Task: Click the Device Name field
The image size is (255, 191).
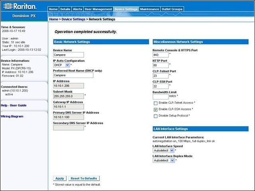Action: [x=69, y=55]
